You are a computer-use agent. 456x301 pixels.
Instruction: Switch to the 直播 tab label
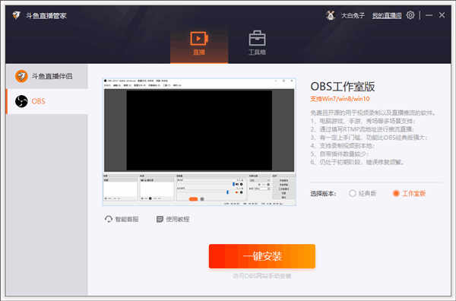tap(199, 52)
